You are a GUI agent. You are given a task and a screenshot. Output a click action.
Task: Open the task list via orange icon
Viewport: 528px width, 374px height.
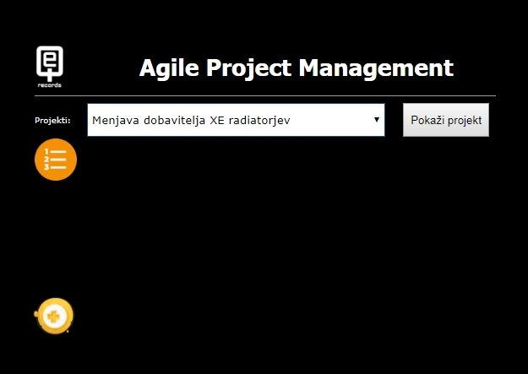tap(56, 160)
